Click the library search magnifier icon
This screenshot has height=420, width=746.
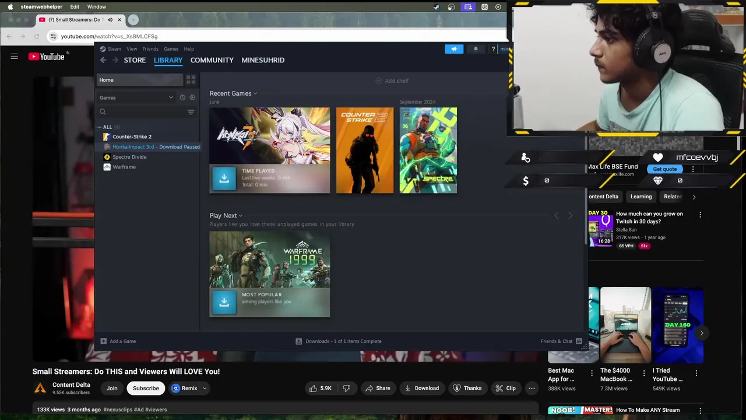(103, 112)
